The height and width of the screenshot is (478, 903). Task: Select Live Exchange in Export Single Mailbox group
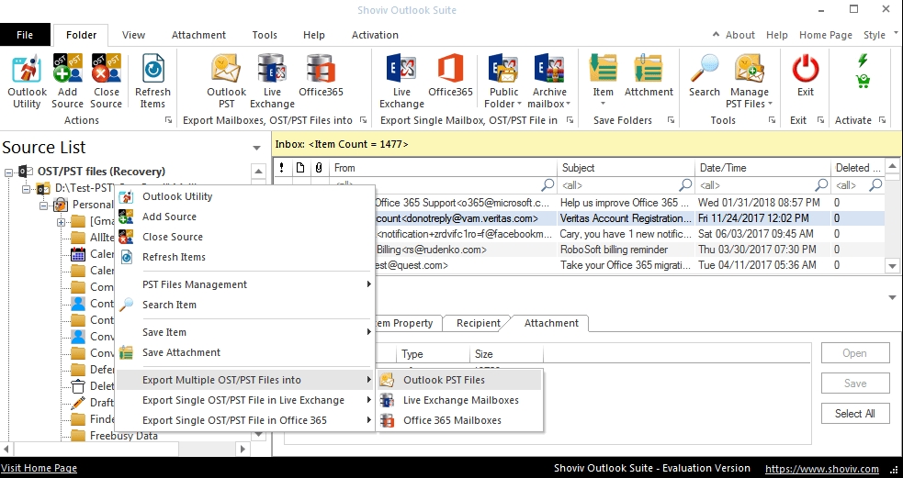[x=401, y=82]
